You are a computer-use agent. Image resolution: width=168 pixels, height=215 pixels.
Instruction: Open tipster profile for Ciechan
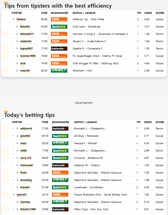pos(25,202)
